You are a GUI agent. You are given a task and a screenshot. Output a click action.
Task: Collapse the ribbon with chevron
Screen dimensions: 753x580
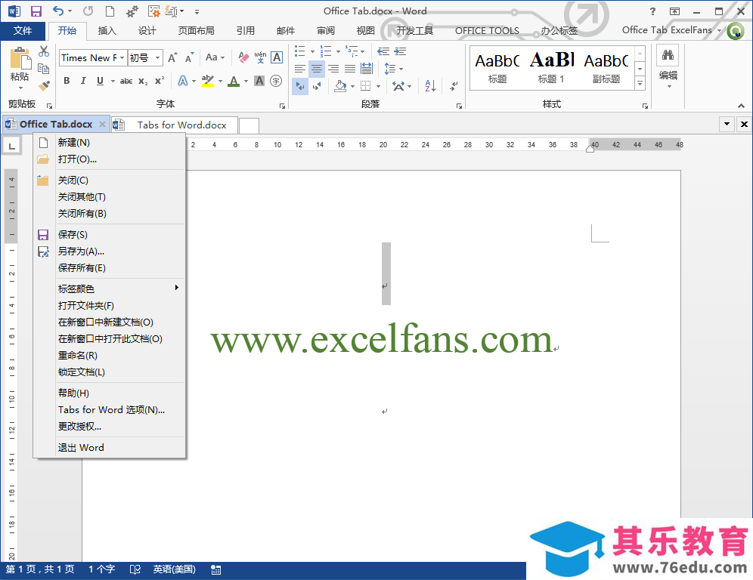(x=741, y=105)
